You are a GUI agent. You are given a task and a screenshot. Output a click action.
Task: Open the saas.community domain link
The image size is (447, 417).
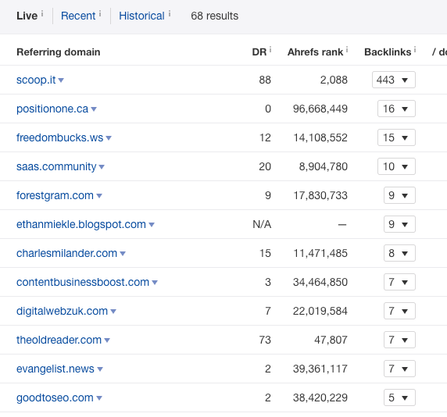pos(56,166)
